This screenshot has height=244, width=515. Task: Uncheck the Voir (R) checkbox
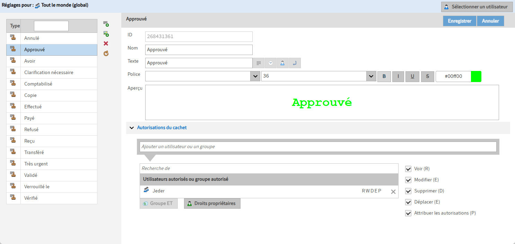[x=408, y=169]
